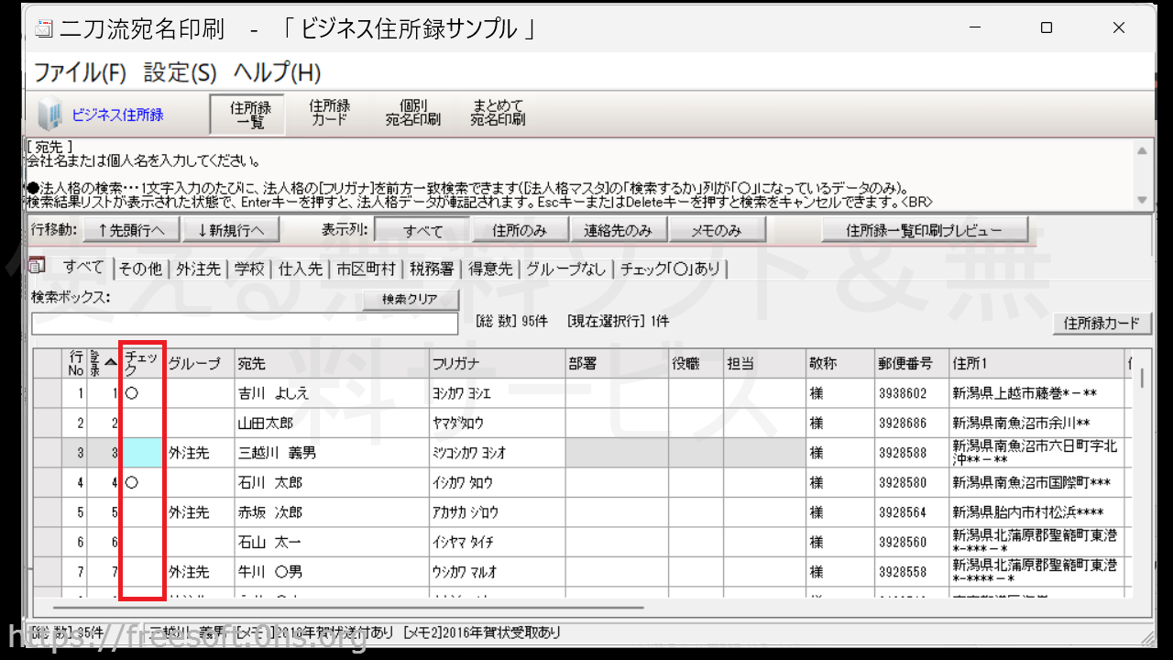Viewport: 1173px width, 660px height.
Task: Click 住所録一覧印刷プレビュー button
Action: coord(924,230)
